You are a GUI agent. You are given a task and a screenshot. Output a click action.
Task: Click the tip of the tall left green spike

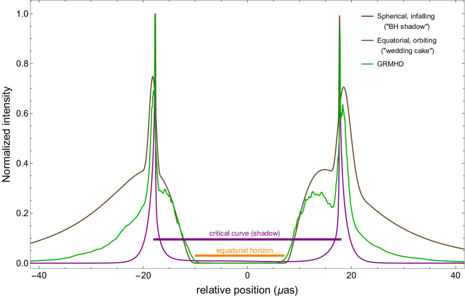[155, 14]
